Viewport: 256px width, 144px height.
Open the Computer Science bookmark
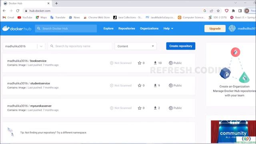click(x=191, y=18)
